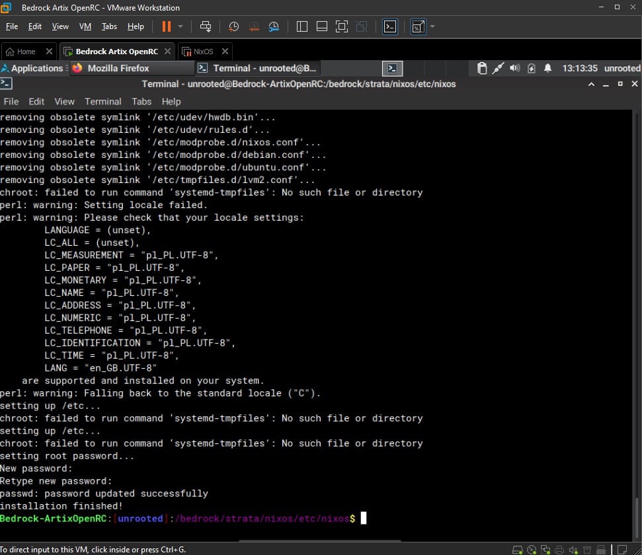Viewport: 642px width, 555px height.
Task: Select the Terminal taskbar window button
Action: 258,68
